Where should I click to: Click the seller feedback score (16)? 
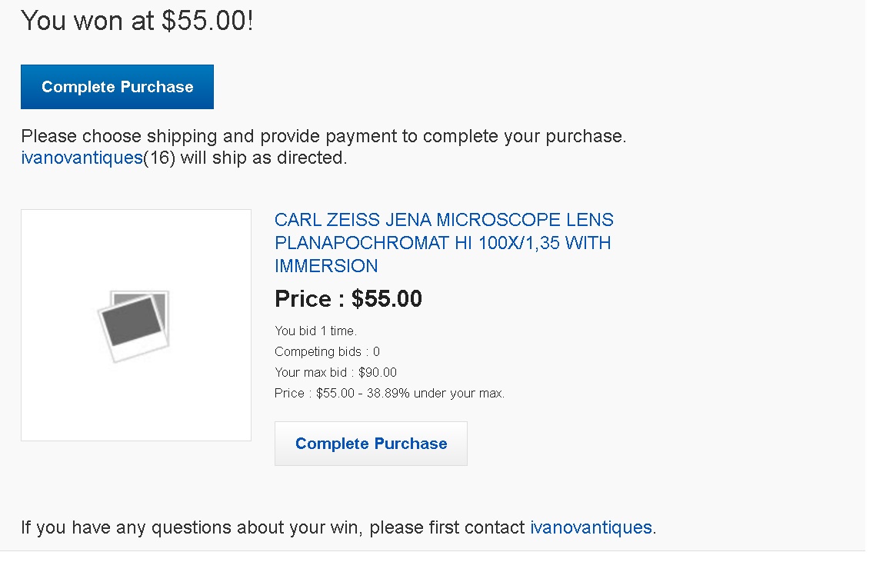(x=159, y=158)
